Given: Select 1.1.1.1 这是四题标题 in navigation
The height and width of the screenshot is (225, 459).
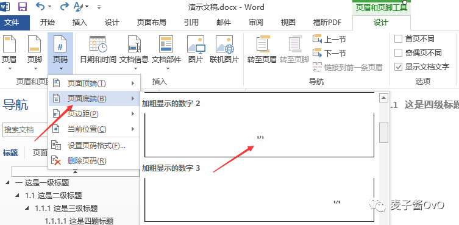Looking at the screenshot, I should [x=79, y=221].
